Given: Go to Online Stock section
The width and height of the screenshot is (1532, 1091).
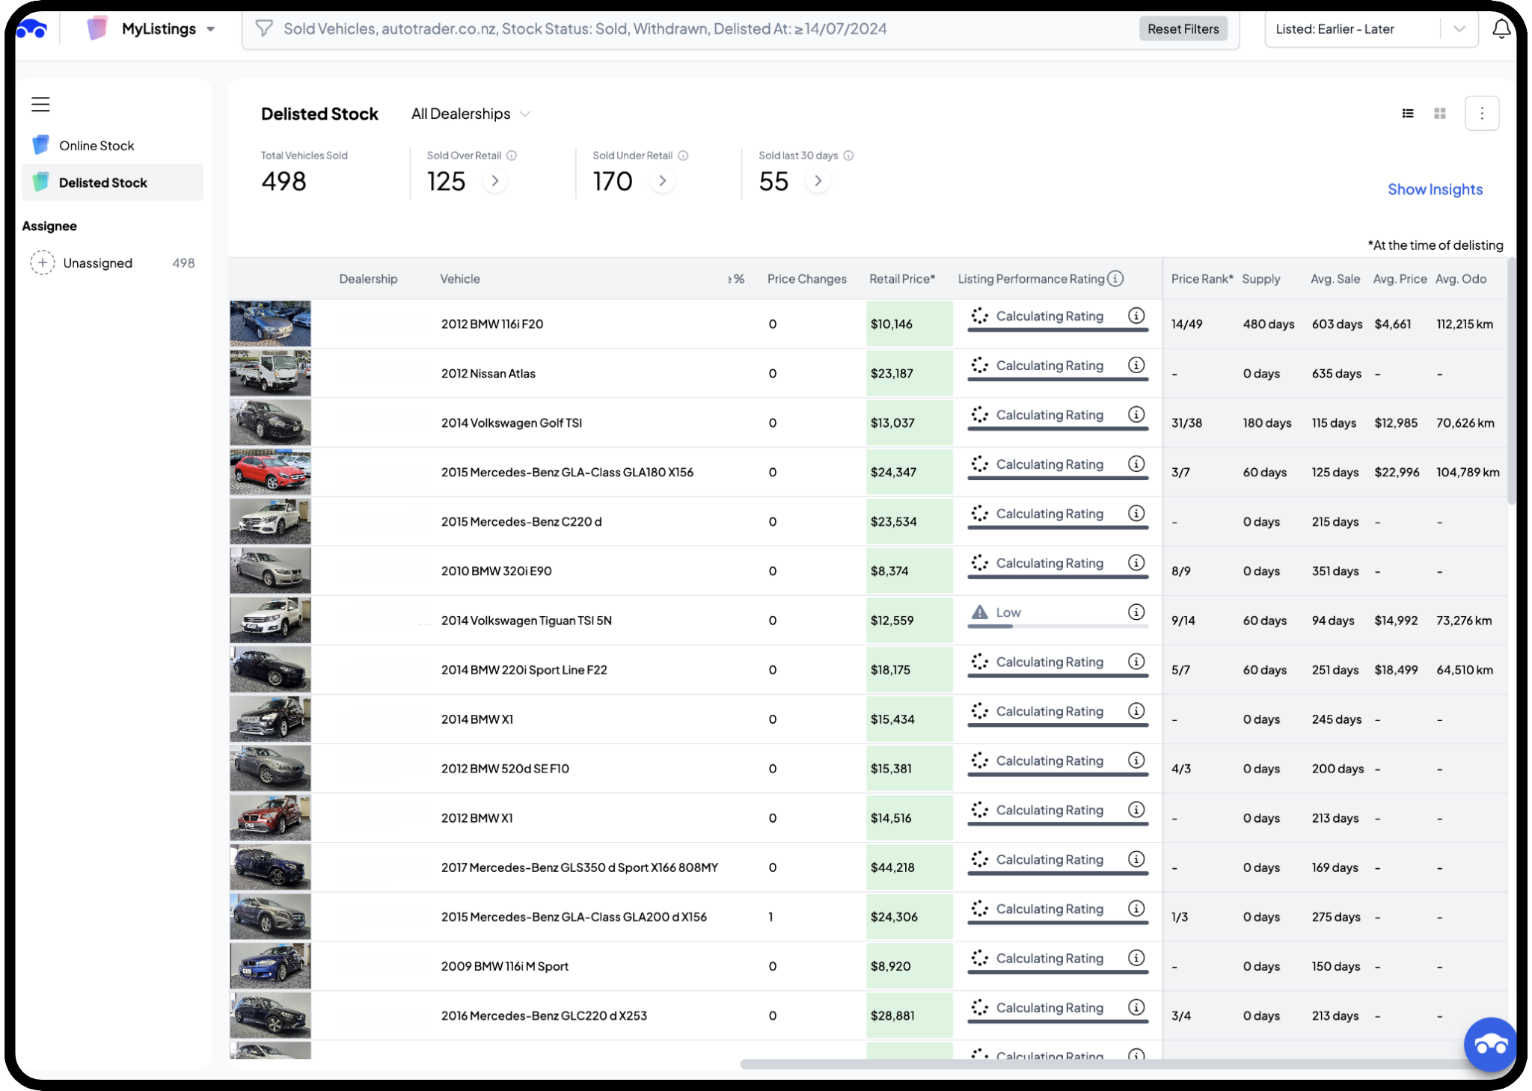Looking at the screenshot, I should pos(96,146).
